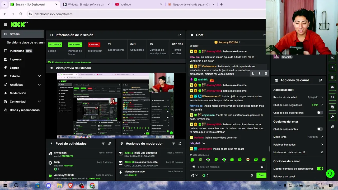Open Chrome tab search dropdown arrow
Image resolution: width=338 pixels, height=190 pixels.
click(4, 4)
